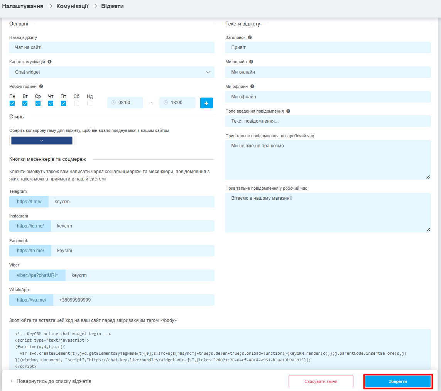Click the Стиль section heading

pyautogui.click(x=16, y=117)
